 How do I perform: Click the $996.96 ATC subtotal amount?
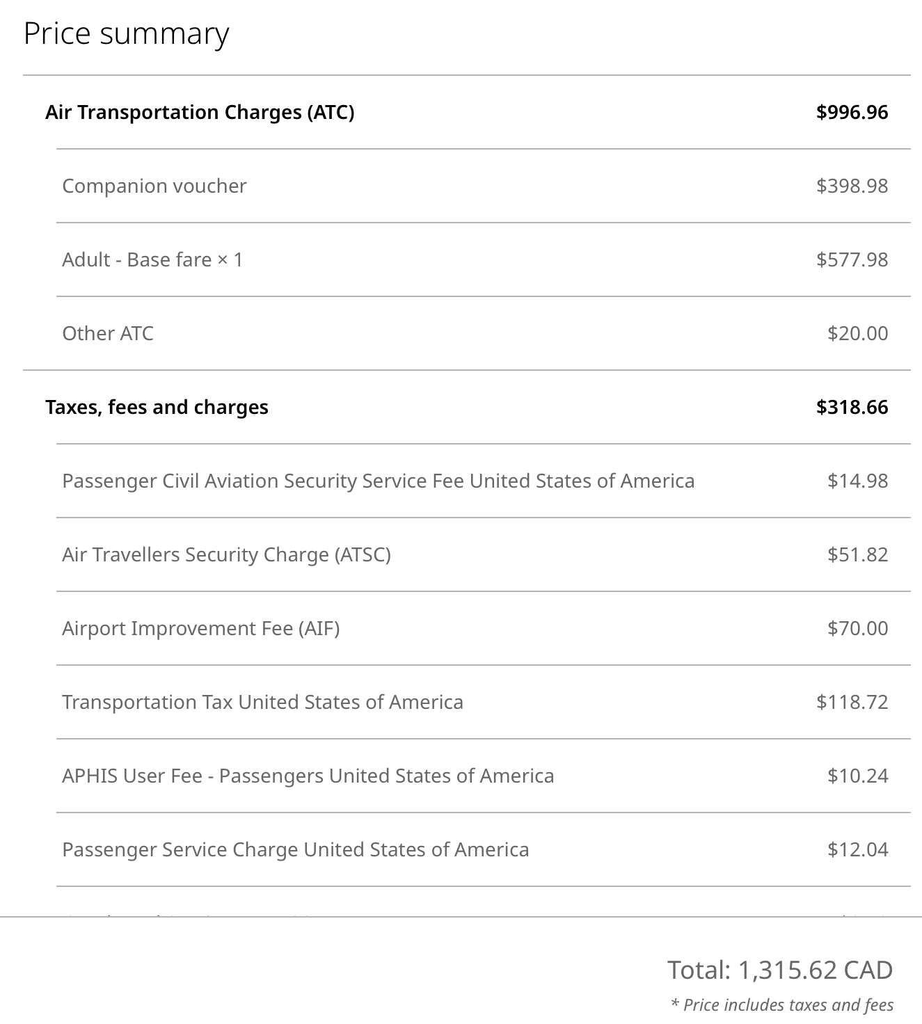[x=852, y=112]
